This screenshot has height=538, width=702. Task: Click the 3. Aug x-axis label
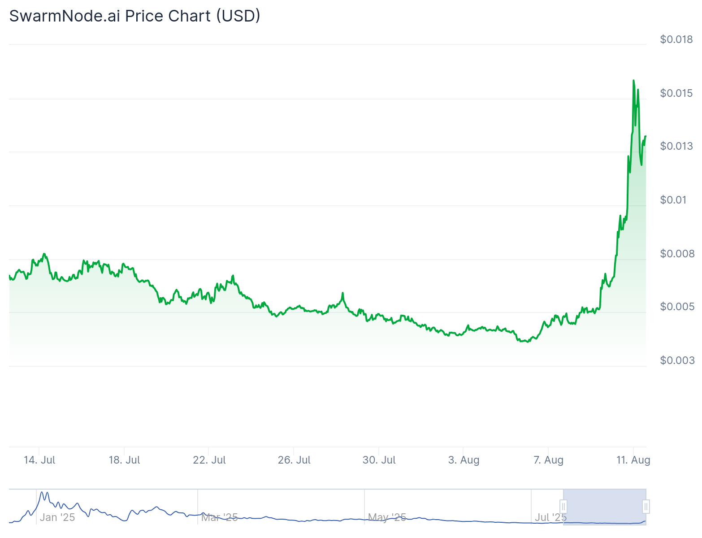[x=464, y=460]
